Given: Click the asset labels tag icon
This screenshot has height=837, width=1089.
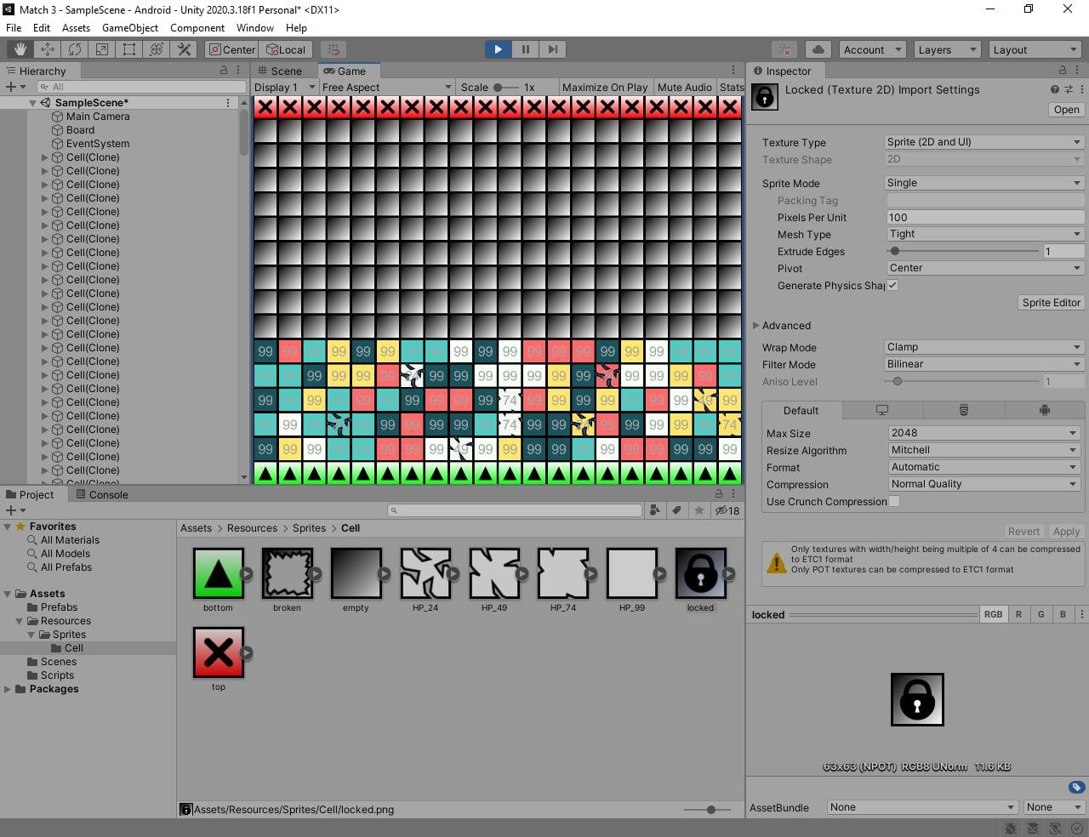Looking at the screenshot, I should (x=1076, y=788).
